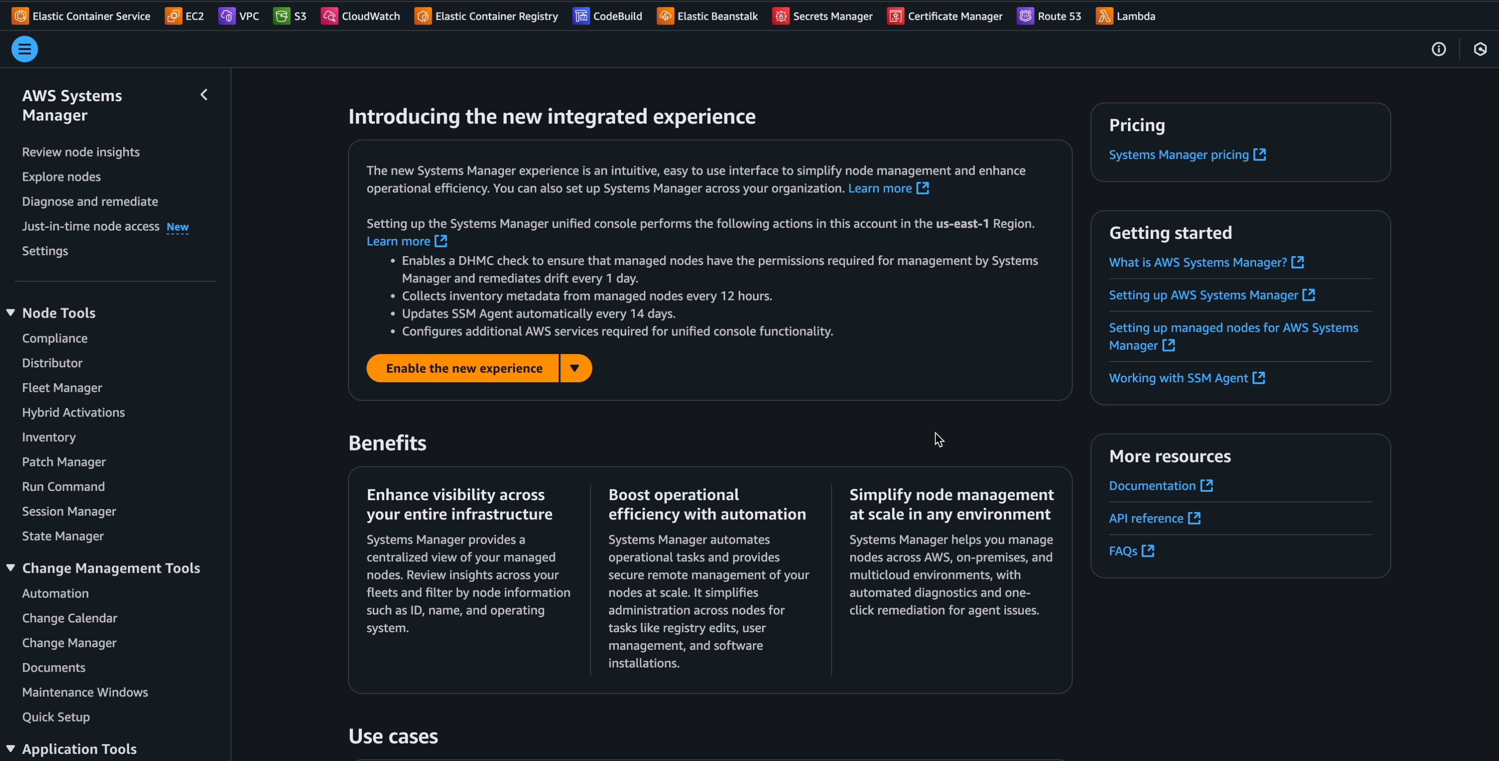Click Enable the new experience button
Screen dimensions: 1499x761
coord(463,368)
